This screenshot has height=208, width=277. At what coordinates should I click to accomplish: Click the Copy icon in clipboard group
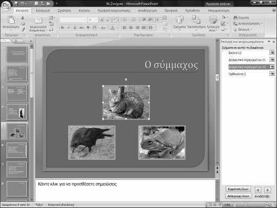[x=23, y=24]
